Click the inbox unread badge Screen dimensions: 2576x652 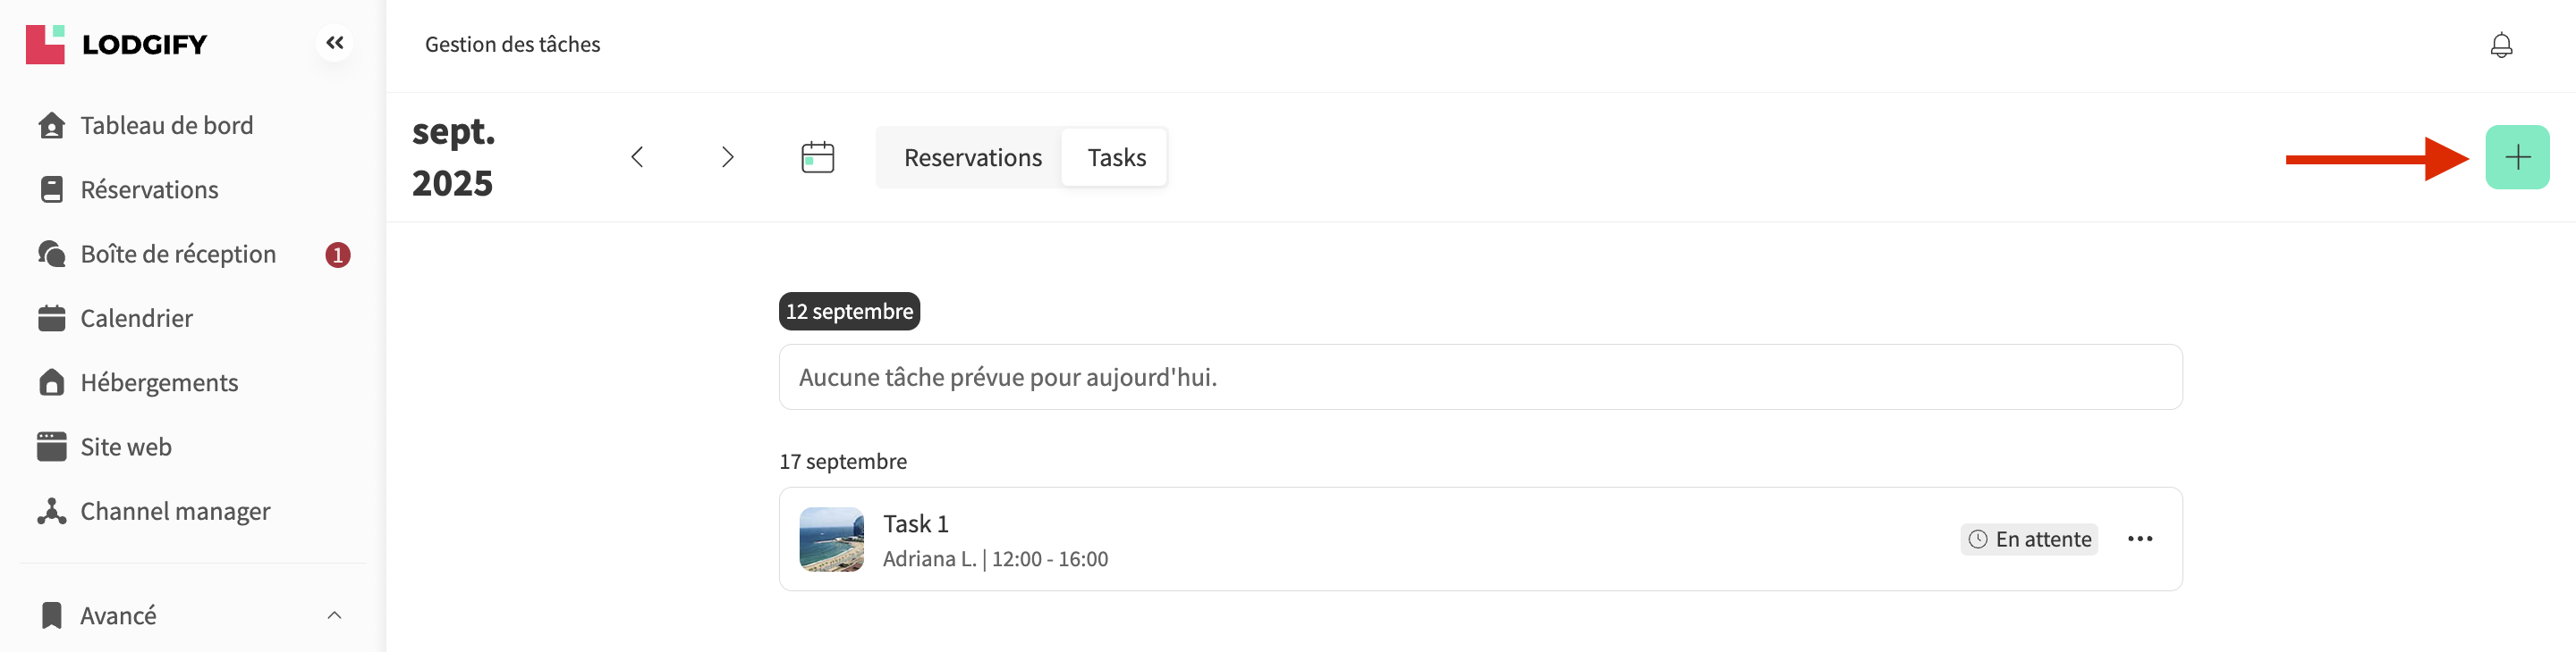[338, 255]
